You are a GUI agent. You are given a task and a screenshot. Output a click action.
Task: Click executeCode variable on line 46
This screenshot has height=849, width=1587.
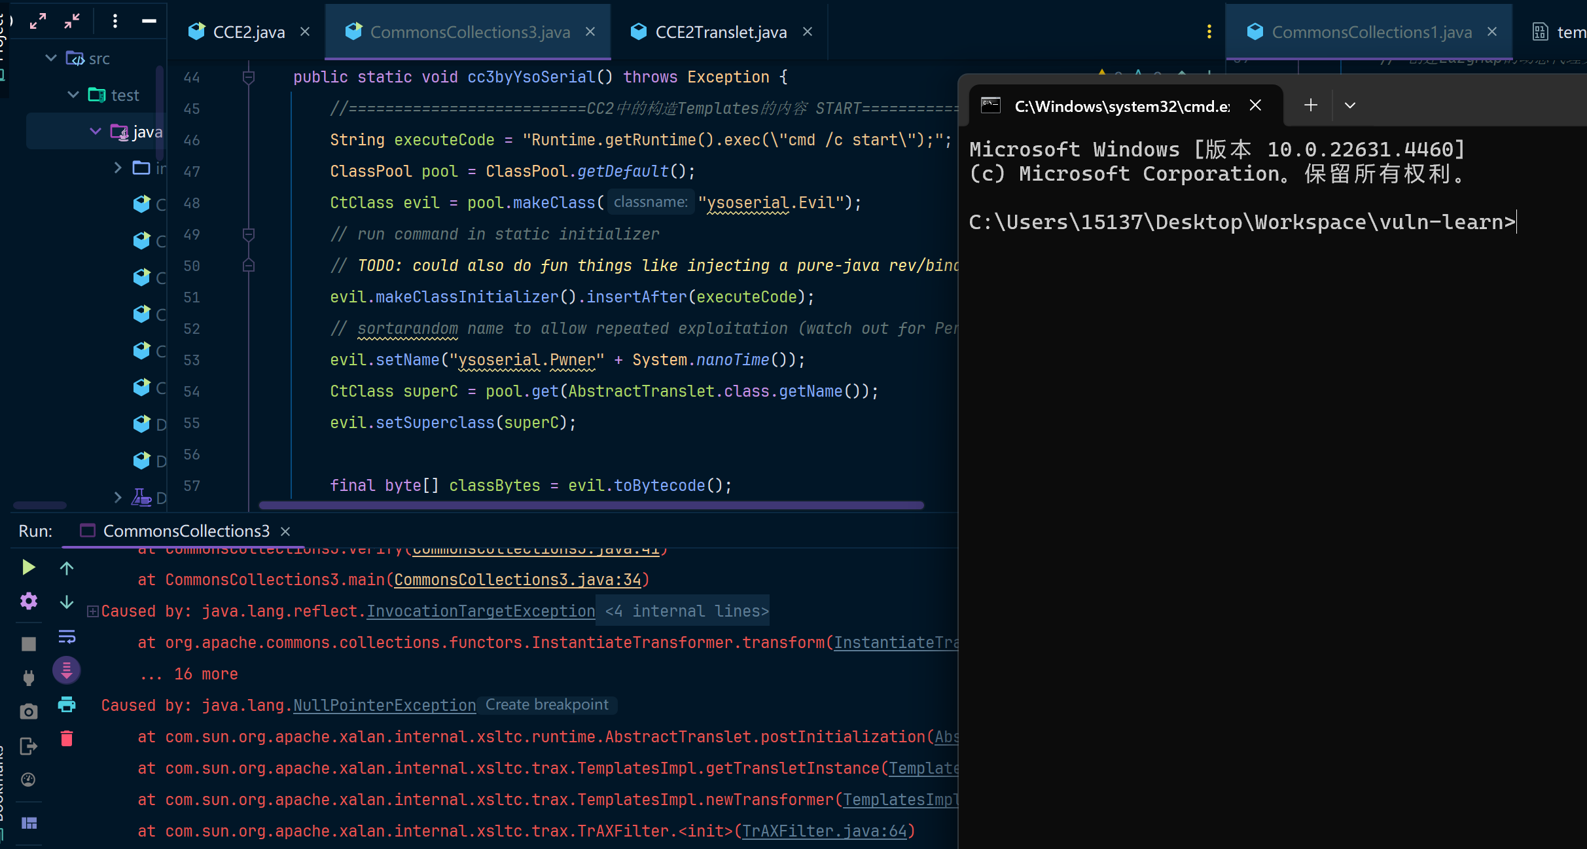pos(444,140)
